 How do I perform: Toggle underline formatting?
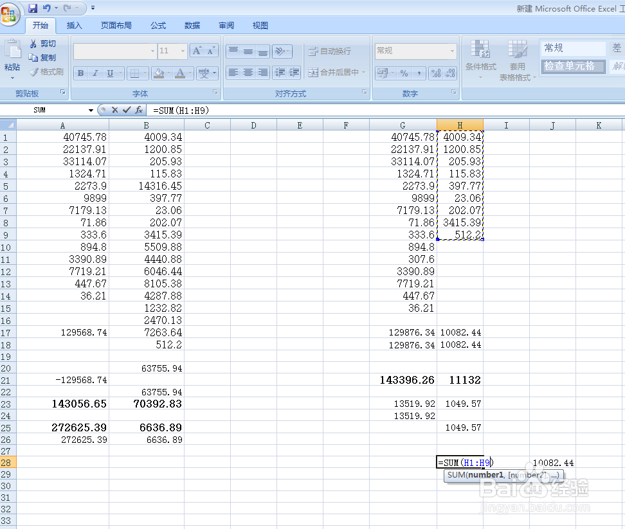click(110, 73)
